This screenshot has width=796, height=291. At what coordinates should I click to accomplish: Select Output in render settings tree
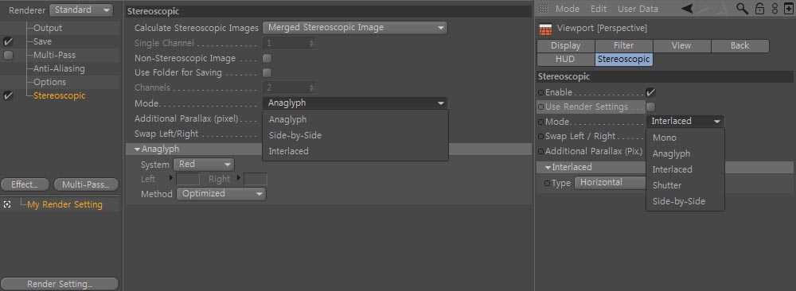tap(48, 29)
